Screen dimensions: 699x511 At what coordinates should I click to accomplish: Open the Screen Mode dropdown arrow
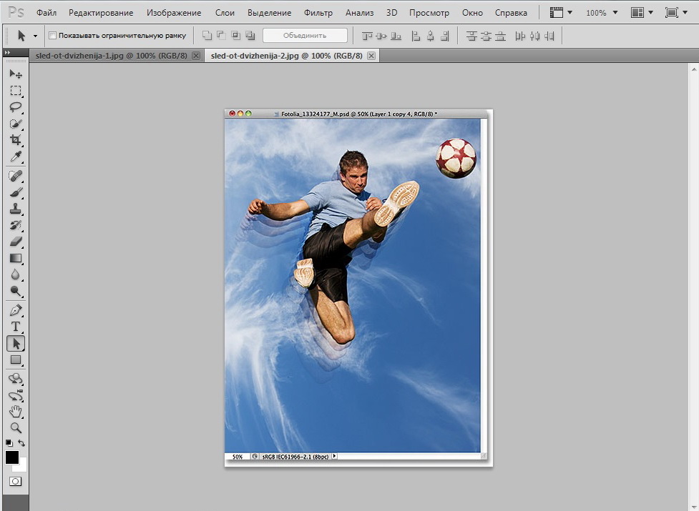point(685,12)
